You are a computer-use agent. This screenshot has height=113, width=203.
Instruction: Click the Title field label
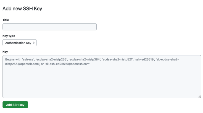pyautogui.click(x=6, y=20)
